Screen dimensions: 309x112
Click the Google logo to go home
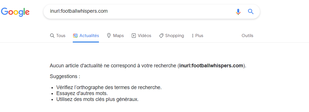click(15, 12)
